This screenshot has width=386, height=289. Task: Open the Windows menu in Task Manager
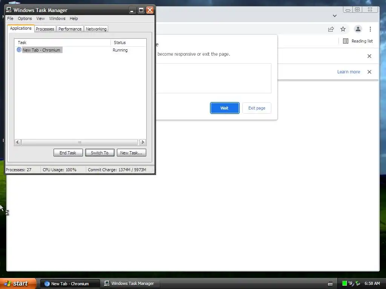point(57,18)
